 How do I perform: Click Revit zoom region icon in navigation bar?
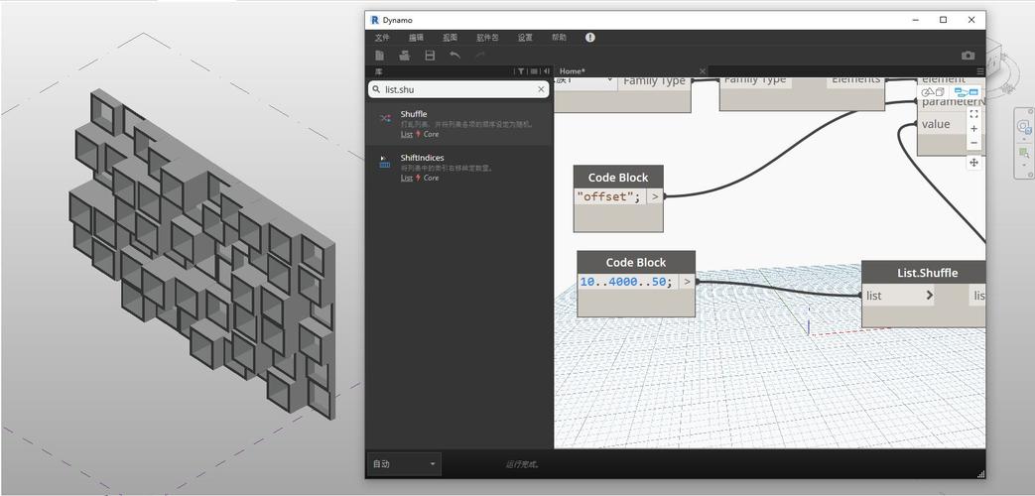click(1024, 153)
